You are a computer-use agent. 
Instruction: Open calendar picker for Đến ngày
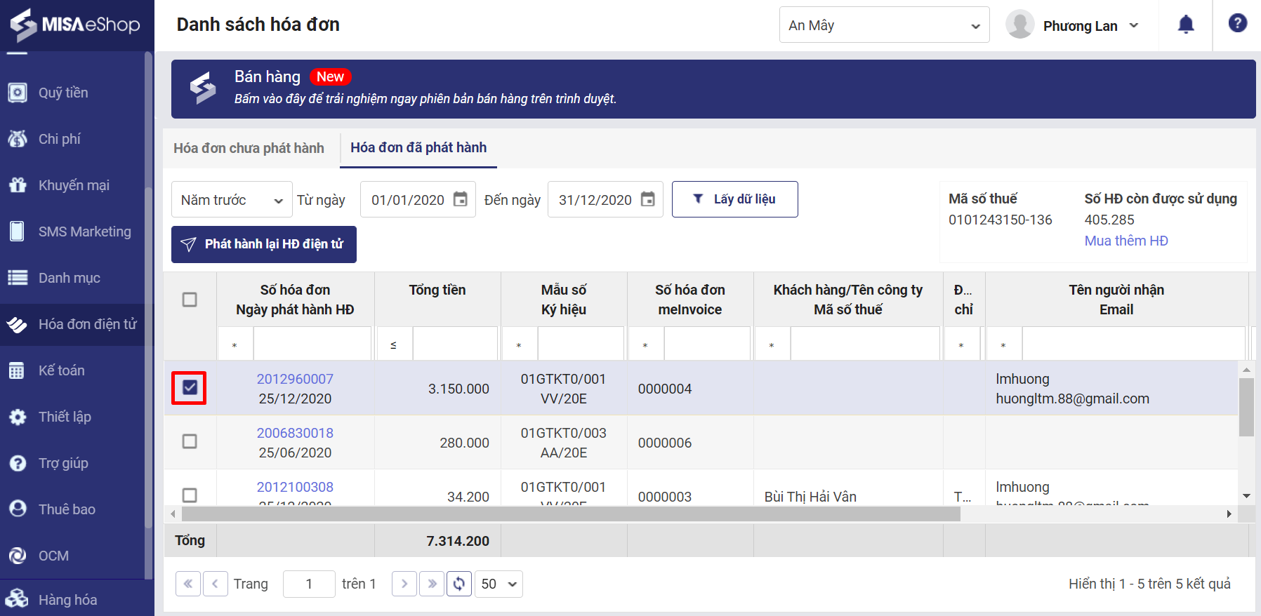pyautogui.click(x=648, y=199)
